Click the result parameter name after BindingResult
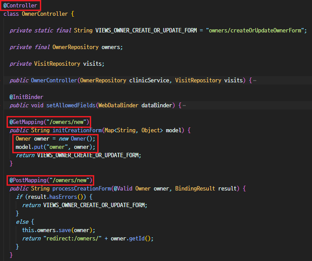The height and width of the screenshot is (261, 312). (227, 189)
